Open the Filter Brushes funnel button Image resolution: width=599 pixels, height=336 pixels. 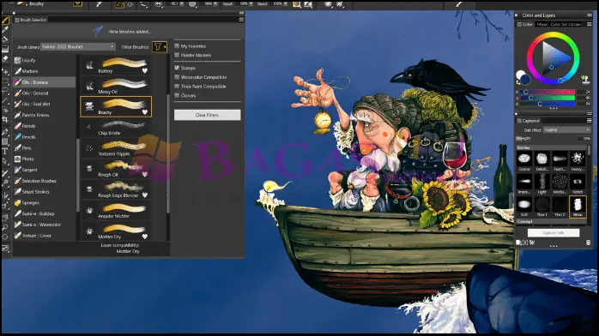(x=160, y=47)
